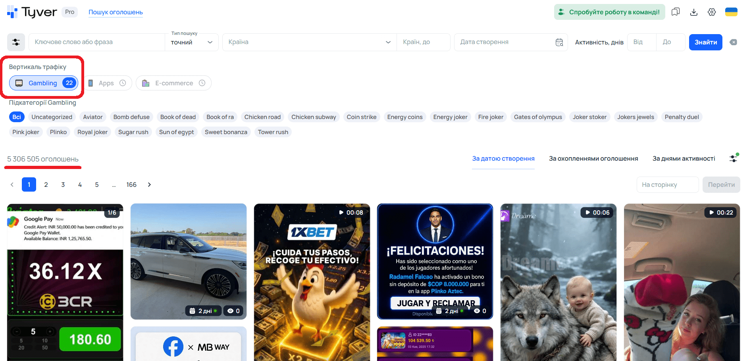Clear the search with the gray X icon
Viewport: 751px width, 361px height.
(x=734, y=42)
